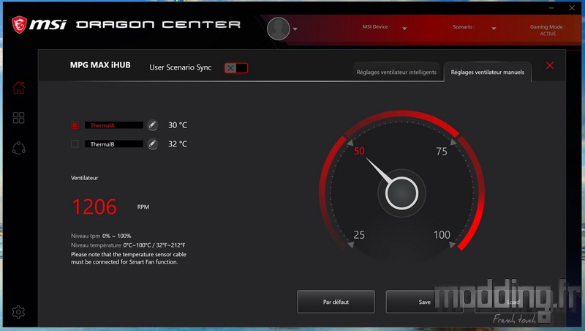Click the 30 °C ThermalA temperature reading

178,125
